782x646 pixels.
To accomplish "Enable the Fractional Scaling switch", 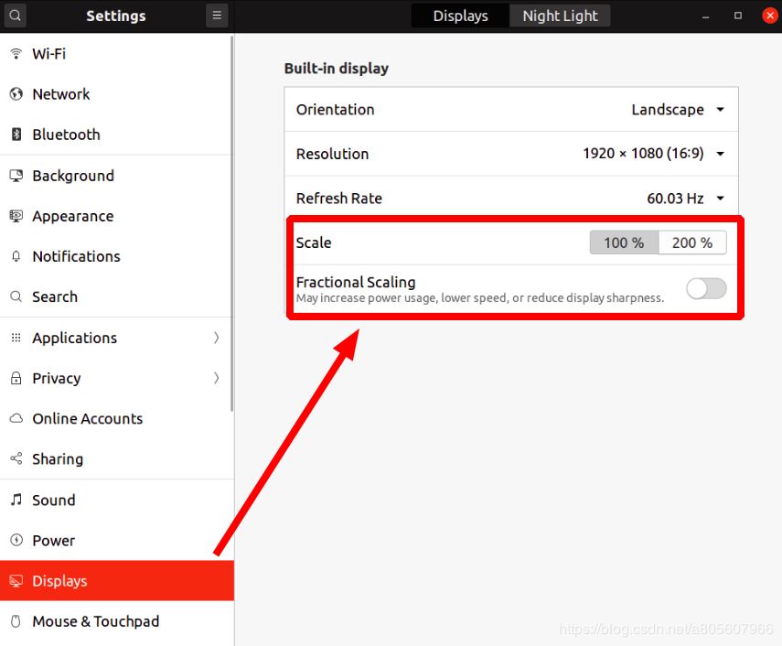I will [x=706, y=289].
